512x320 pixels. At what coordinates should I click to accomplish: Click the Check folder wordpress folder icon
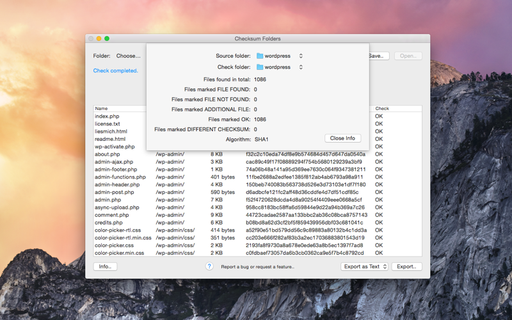[x=260, y=67]
